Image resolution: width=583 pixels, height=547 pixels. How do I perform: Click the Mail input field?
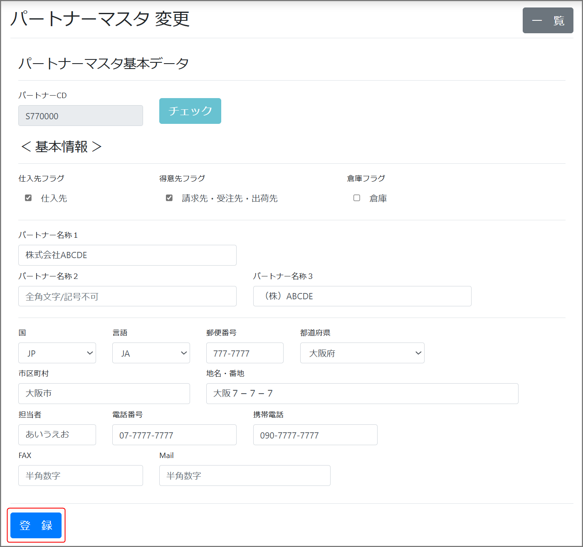pos(245,476)
